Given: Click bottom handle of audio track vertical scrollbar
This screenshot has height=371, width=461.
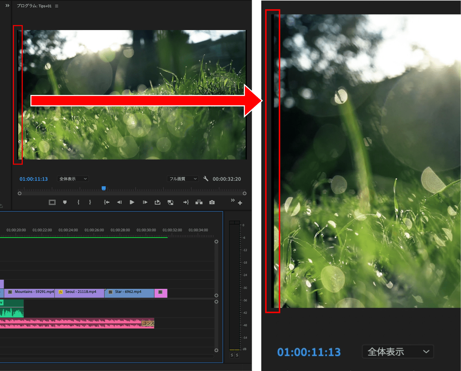Looking at the screenshot, I should coord(216,350).
